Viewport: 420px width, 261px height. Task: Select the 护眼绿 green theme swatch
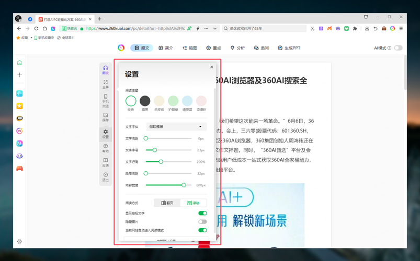(173, 101)
